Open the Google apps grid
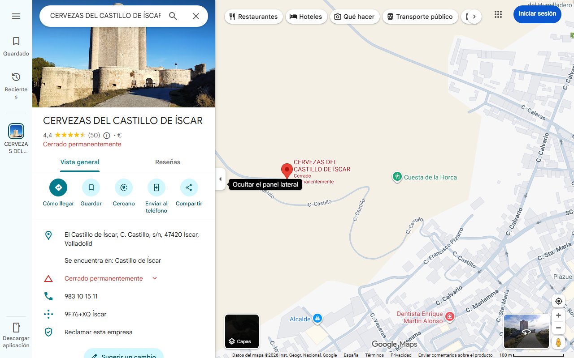The image size is (574, 358). [498, 14]
